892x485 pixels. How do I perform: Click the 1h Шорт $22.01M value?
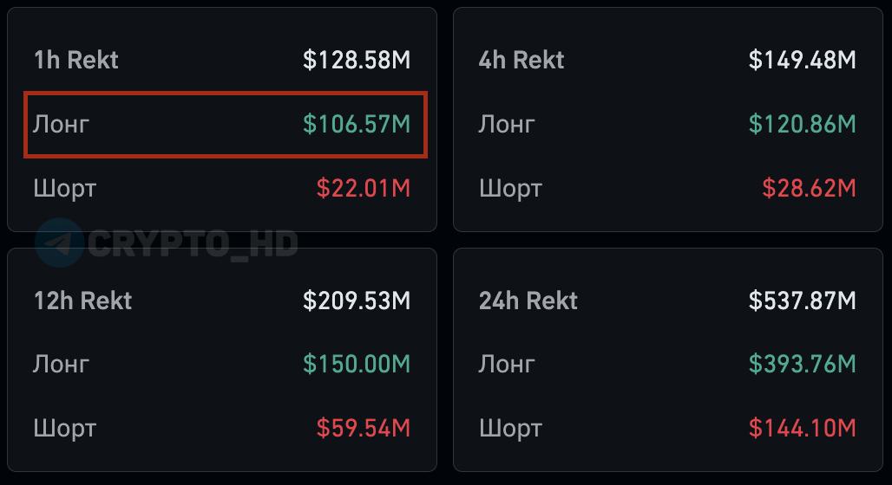[x=364, y=188]
